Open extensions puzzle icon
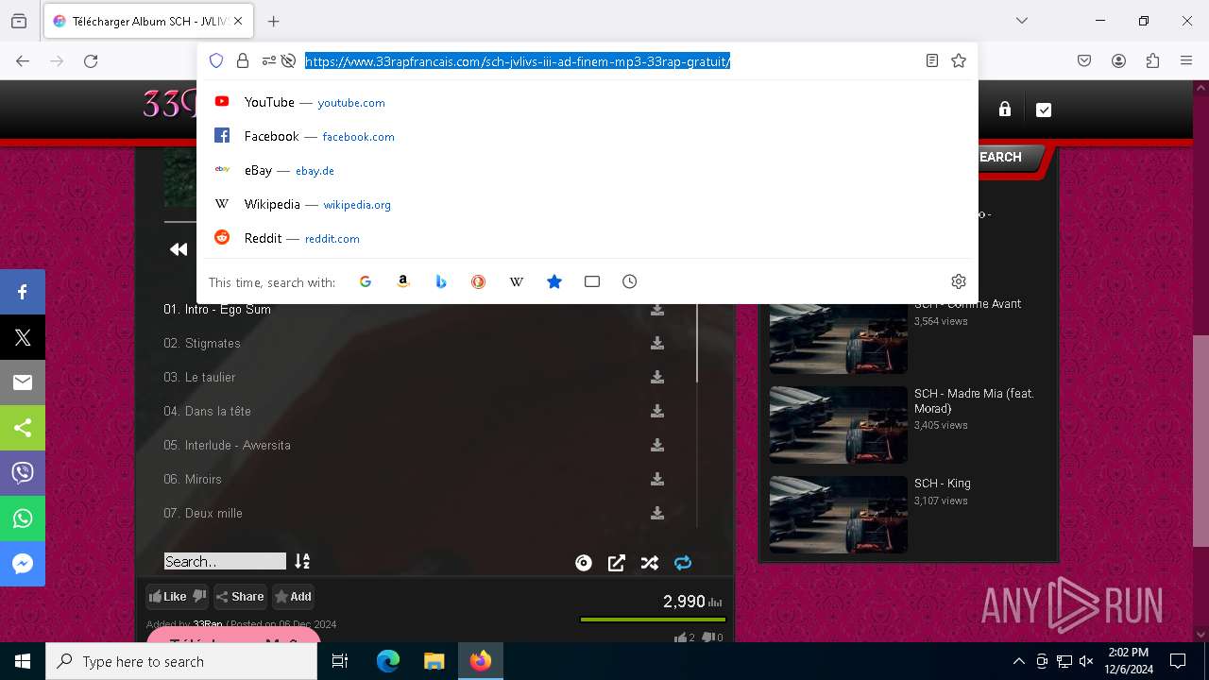Viewport: 1209px width, 680px height. [x=1152, y=60]
